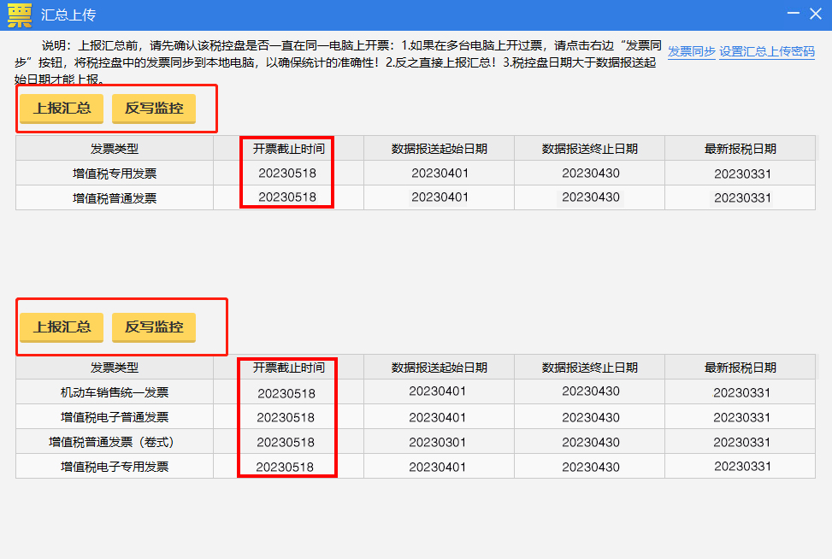Click 20230301 in the 增值税普通发票（卷式）row

pyautogui.click(x=437, y=442)
